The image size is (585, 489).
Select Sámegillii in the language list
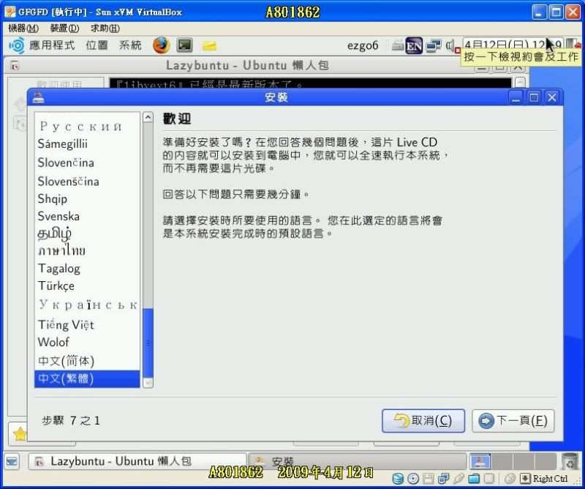click(x=87, y=143)
